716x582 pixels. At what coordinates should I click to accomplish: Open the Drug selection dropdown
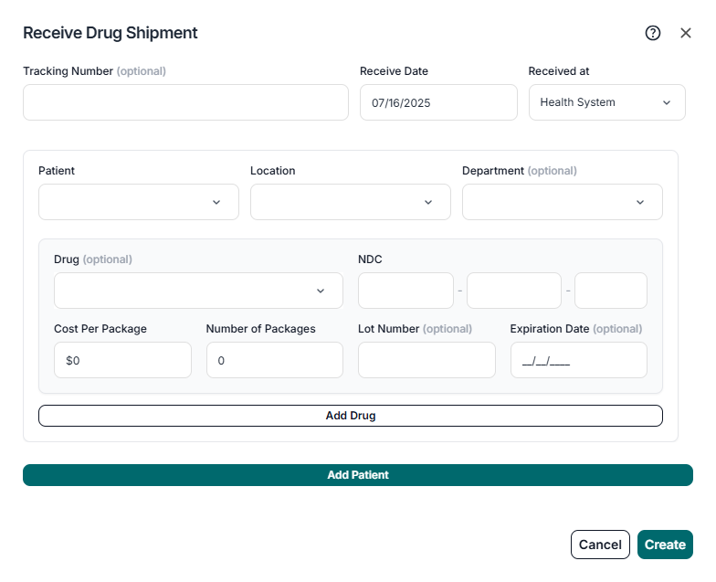pyautogui.click(x=198, y=291)
